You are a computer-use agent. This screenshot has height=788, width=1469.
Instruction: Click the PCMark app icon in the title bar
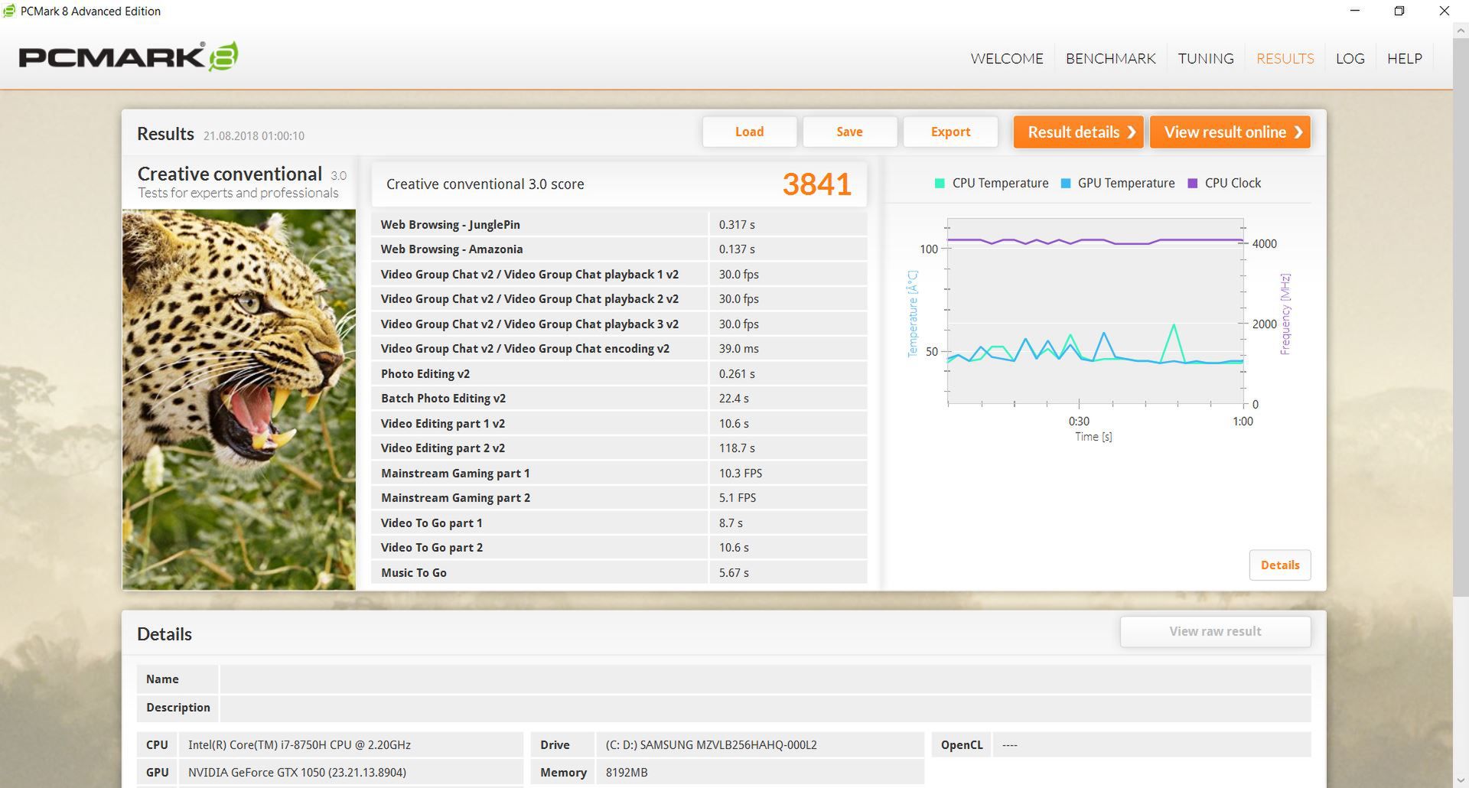pos(8,11)
